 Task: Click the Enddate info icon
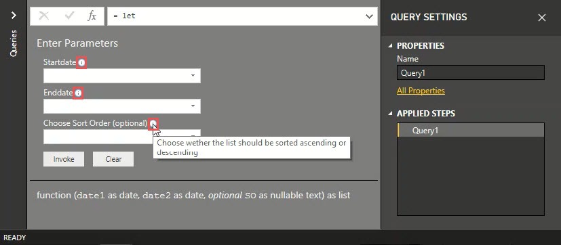(78, 93)
